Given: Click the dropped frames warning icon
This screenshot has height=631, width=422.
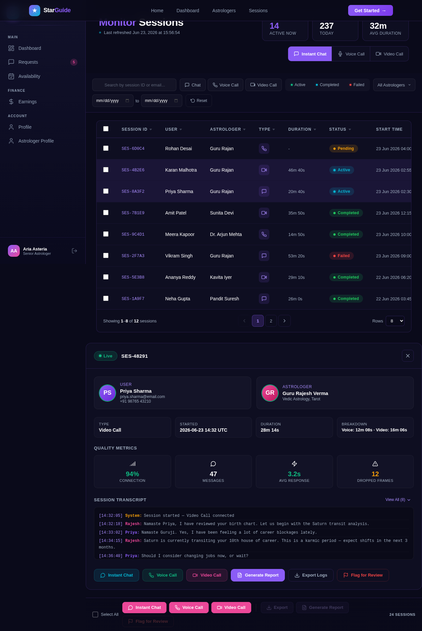Looking at the screenshot, I should pyautogui.click(x=375, y=464).
